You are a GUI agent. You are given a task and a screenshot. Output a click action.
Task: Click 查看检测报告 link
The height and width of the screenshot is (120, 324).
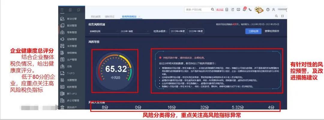[272, 31]
